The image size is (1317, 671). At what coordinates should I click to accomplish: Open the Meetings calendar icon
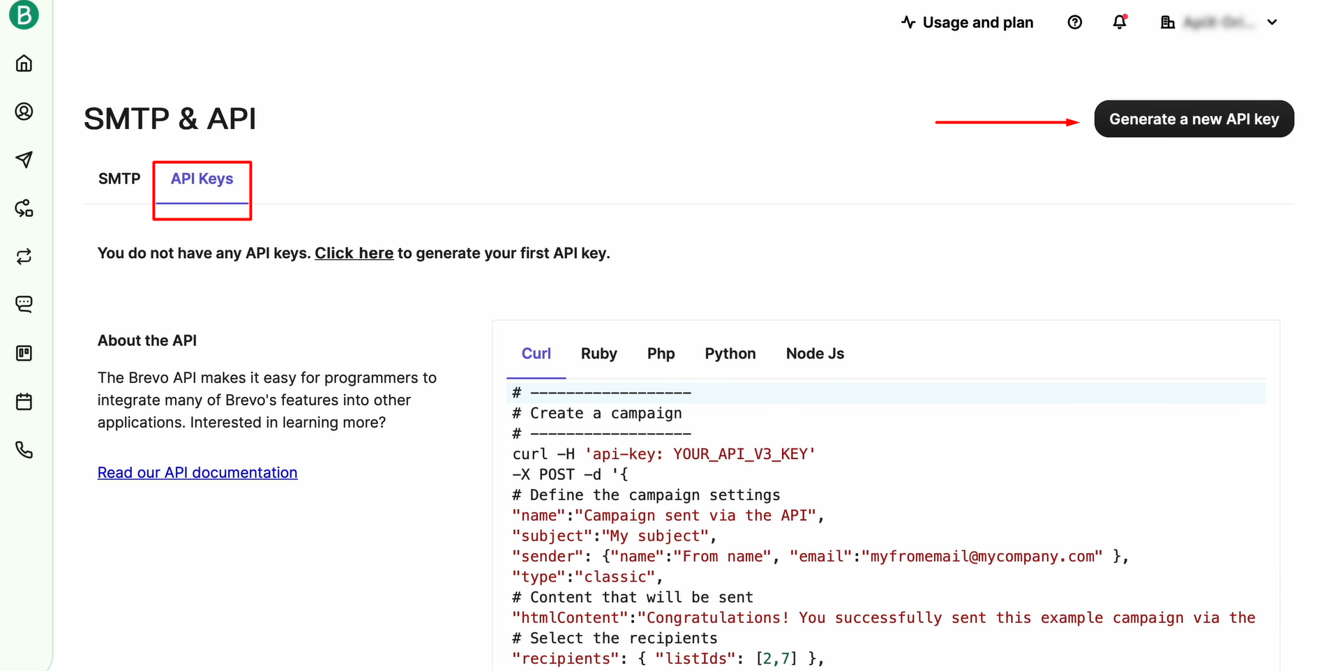pos(24,402)
